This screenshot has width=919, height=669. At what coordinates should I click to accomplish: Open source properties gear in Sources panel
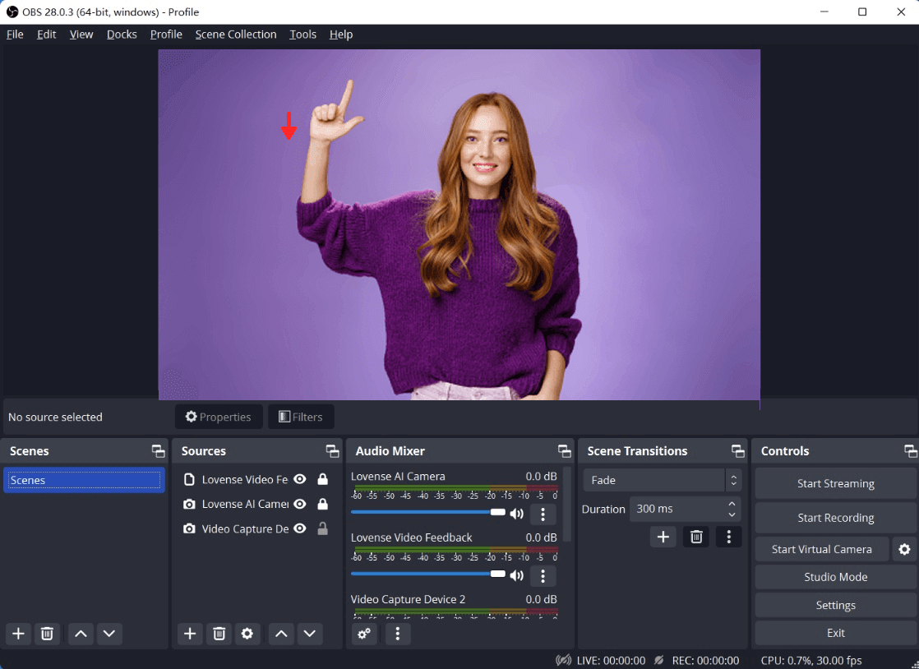point(247,634)
